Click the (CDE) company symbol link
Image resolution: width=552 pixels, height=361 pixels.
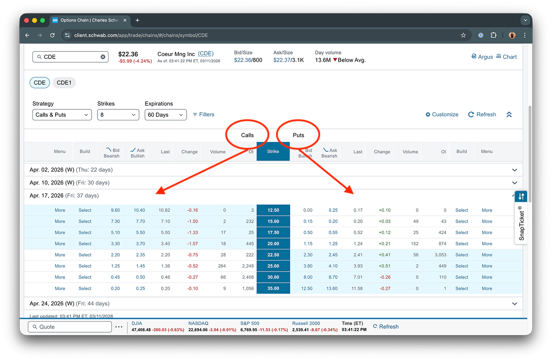pos(206,54)
